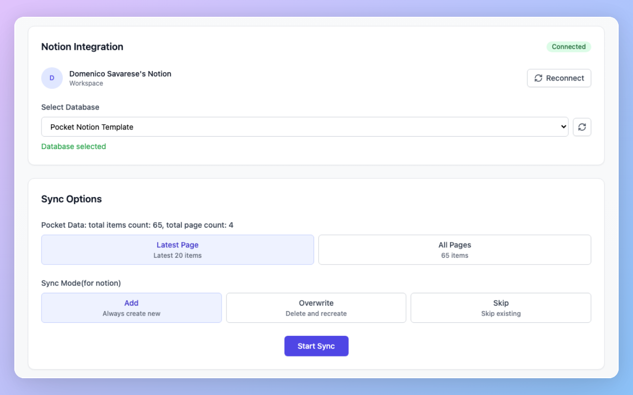Click the 'Sync Mode(for notion)' label
This screenshot has height=395, width=633.
[x=81, y=283]
